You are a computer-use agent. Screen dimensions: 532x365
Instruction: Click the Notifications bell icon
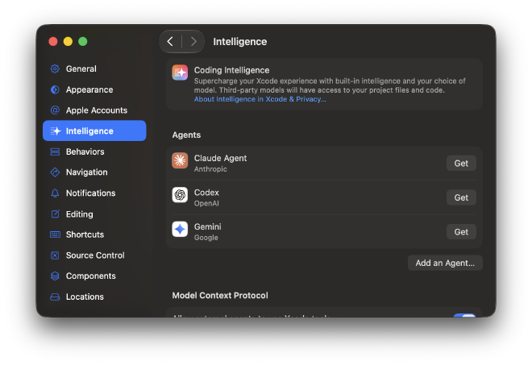click(x=55, y=193)
